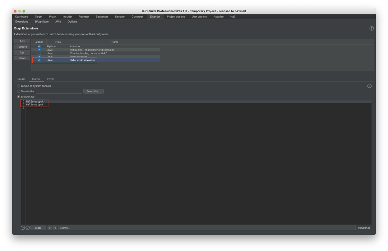Select the Output tab
The image size is (388, 251).
(36, 79)
